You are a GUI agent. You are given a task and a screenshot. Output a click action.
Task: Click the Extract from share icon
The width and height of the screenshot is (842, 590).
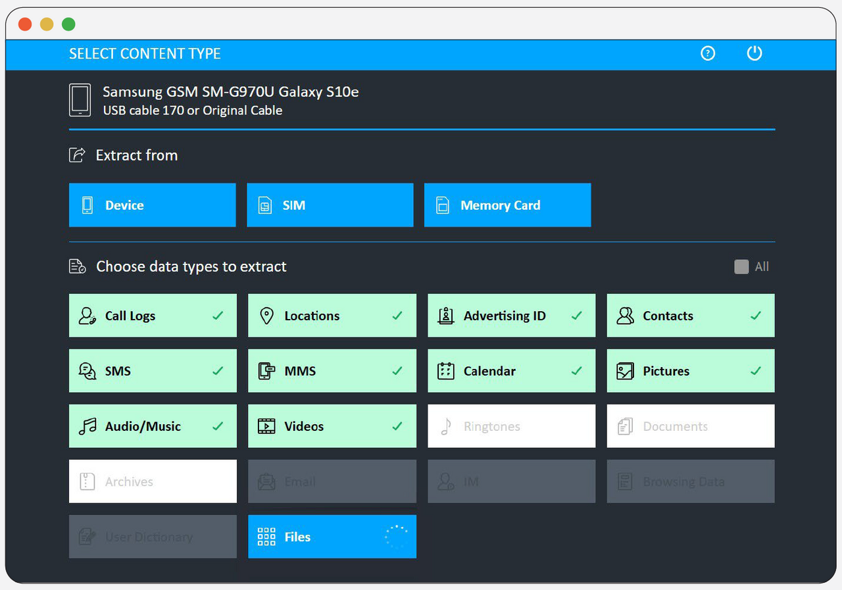pos(78,155)
